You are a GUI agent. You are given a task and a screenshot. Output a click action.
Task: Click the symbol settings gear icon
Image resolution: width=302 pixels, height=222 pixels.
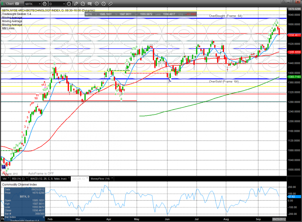(x=44, y=4)
